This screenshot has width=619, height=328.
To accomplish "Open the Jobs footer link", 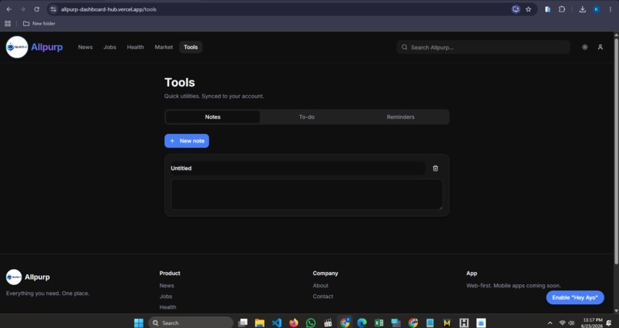I will click(x=166, y=297).
